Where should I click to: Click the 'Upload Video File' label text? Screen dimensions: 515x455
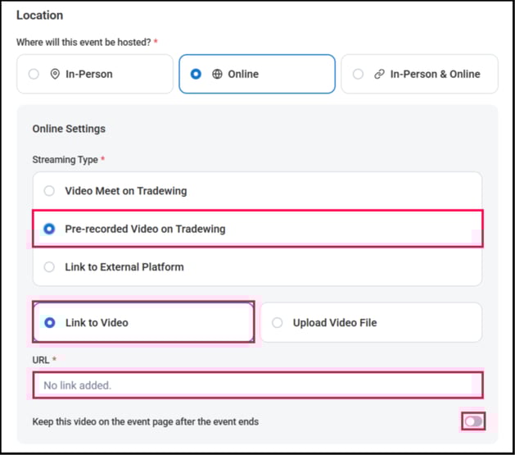335,322
